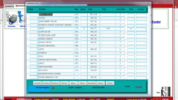Viewport: 178px width, 100px height.
Task: Click the blue Mercado figure icon
Action: click(22, 18)
